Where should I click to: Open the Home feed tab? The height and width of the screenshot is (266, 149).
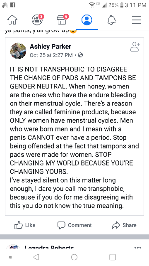[x=12, y=20]
